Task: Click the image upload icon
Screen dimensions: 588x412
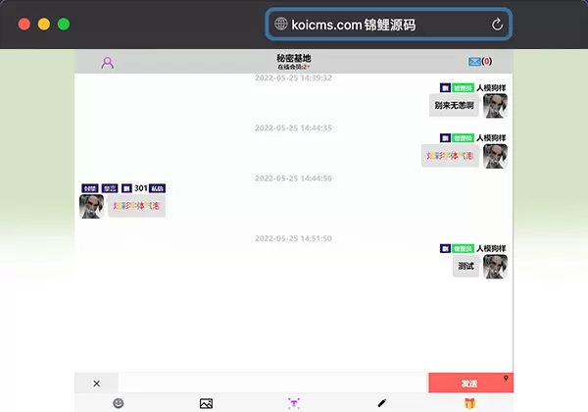Action: pyautogui.click(x=206, y=403)
